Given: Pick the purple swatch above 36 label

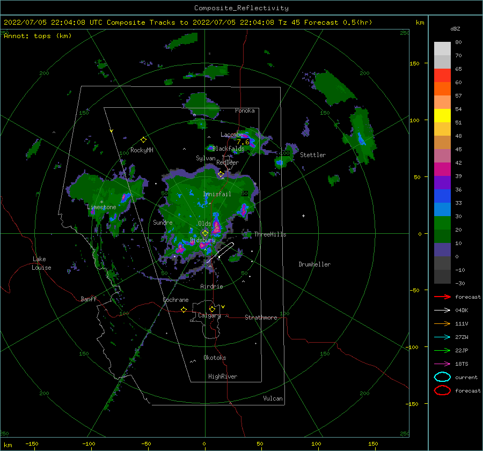Looking at the screenshot, I should 442,183.
